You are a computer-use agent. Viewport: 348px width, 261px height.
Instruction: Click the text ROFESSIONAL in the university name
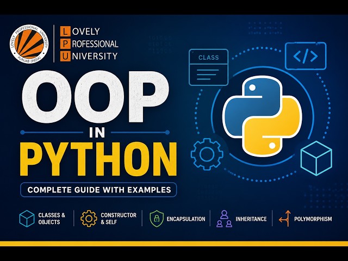click(x=95, y=44)
